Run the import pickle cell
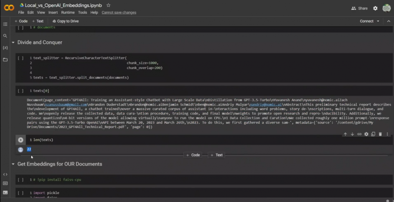This screenshot has height=202, width=394. pyautogui.click(x=21, y=193)
